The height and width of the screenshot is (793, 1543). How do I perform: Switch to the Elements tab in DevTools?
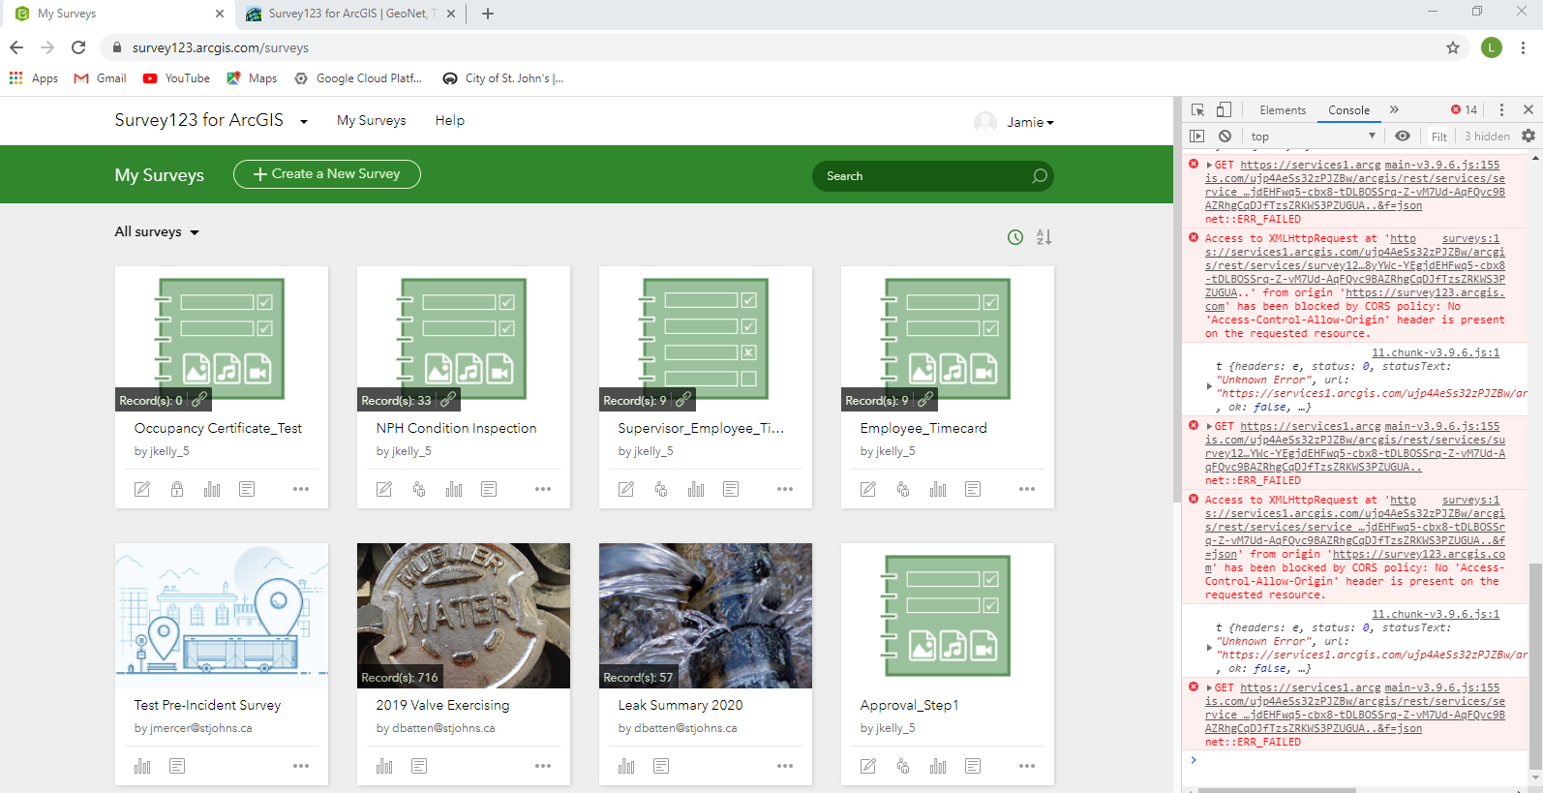pos(1283,110)
